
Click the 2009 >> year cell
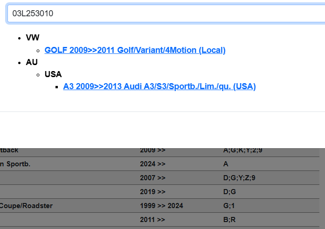click(x=152, y=150)
